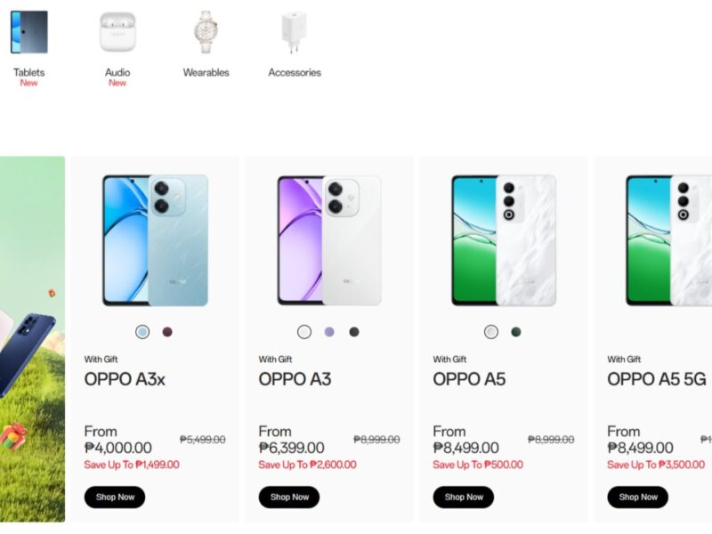
Task: Click the New label under Audio
Action: 117,83
